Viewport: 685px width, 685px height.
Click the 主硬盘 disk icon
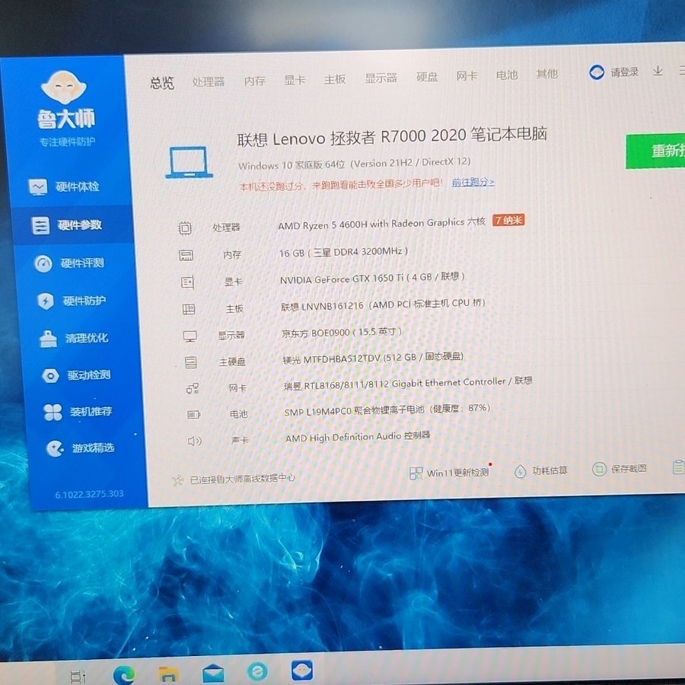[x=191, y=362]
